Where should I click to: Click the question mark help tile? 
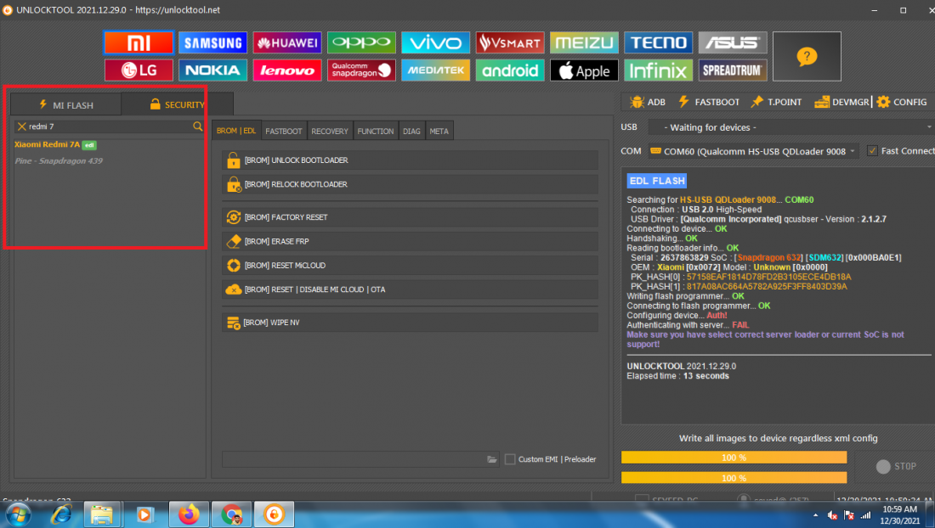[x=807, y=57]
